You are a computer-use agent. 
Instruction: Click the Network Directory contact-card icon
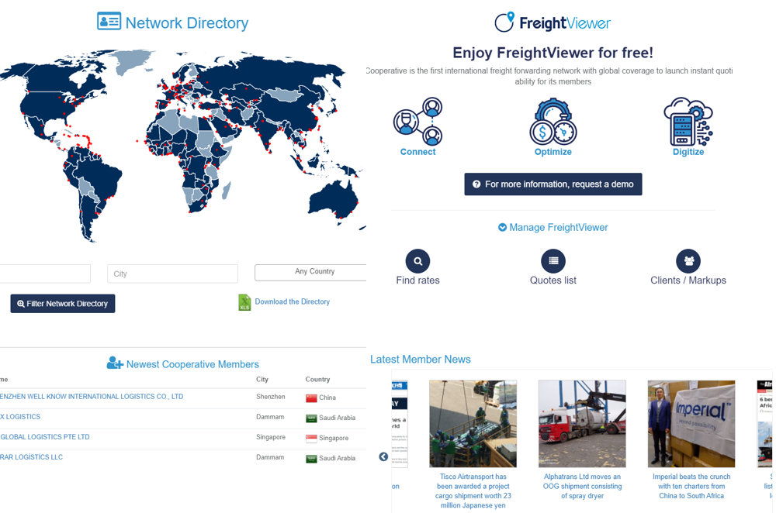pyautogui.click(x=109, y=22)
